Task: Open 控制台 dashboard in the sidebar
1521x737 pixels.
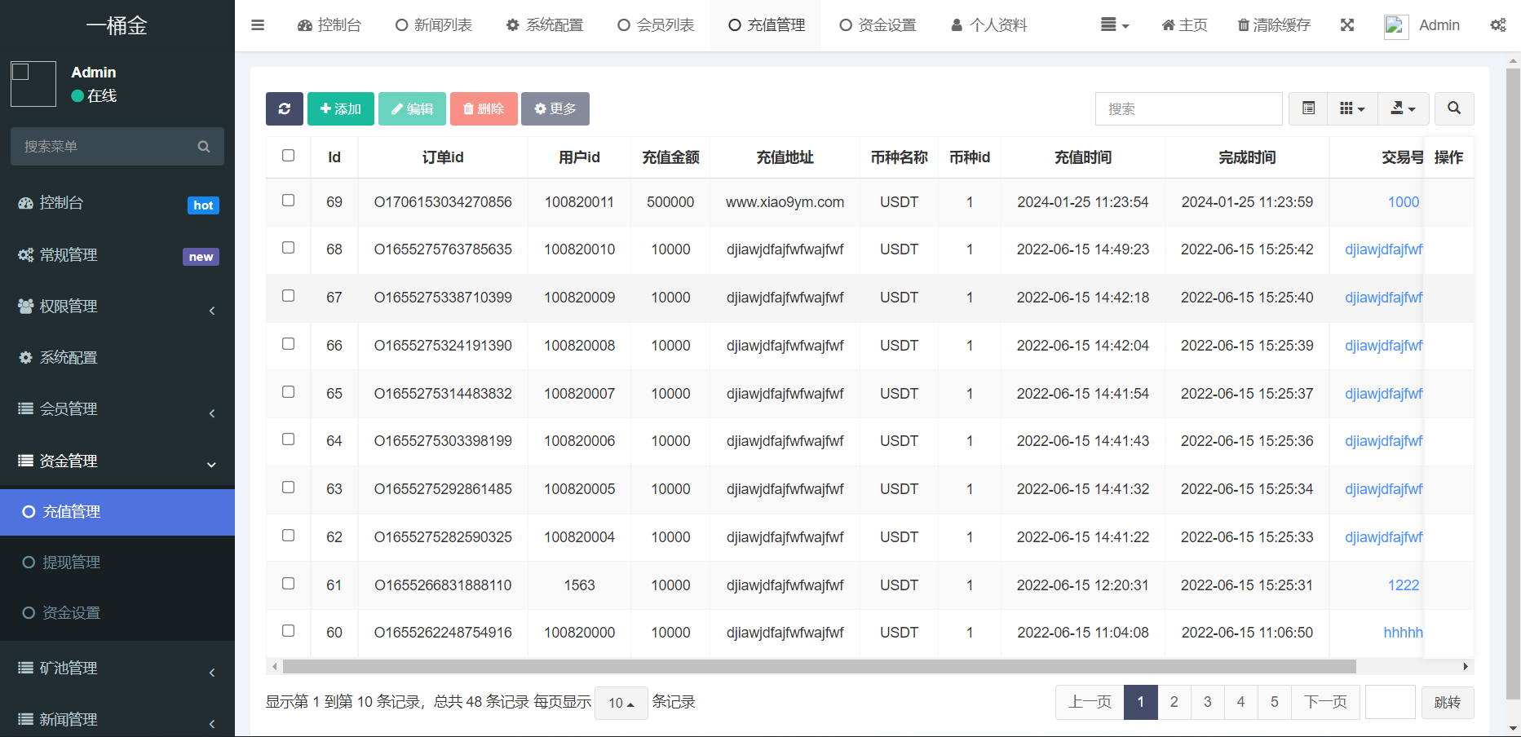Action: coord(117,203)
